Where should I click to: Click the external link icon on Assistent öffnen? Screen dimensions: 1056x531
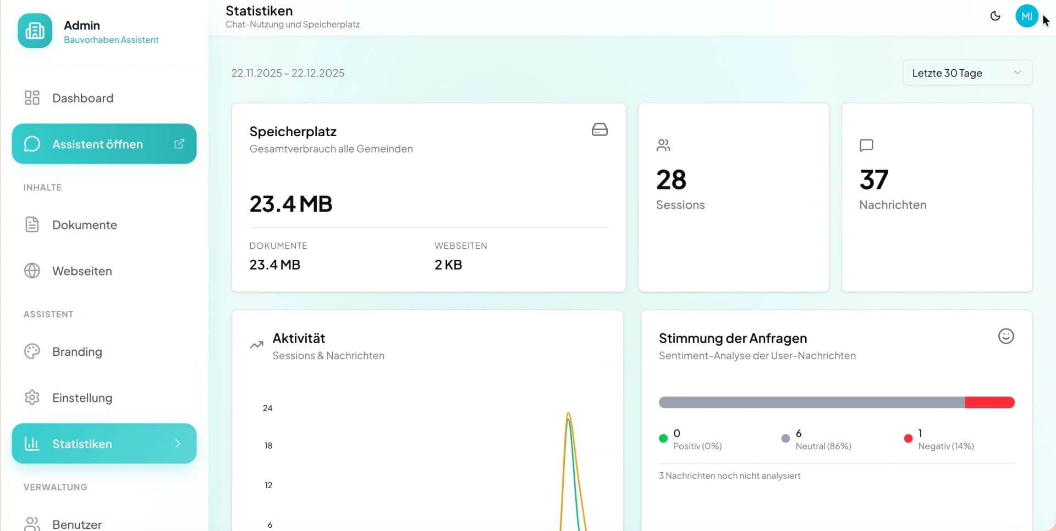(x=179, y=144)
